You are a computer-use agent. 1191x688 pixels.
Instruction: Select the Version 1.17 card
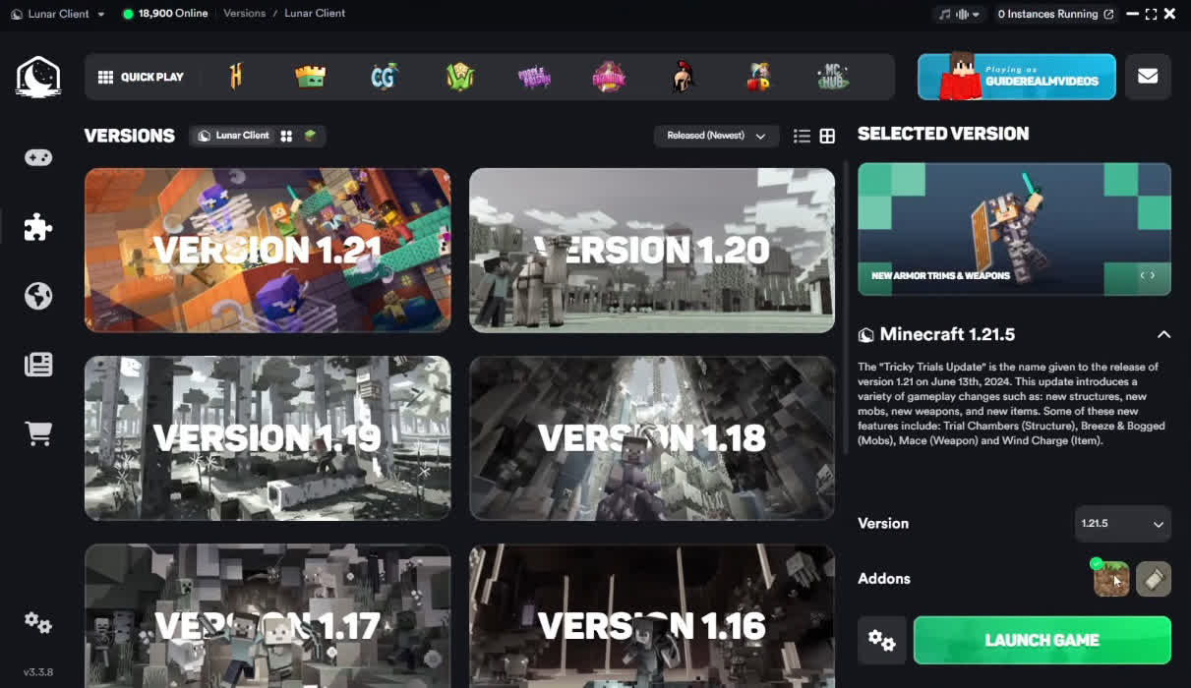[x=268, y=616]
